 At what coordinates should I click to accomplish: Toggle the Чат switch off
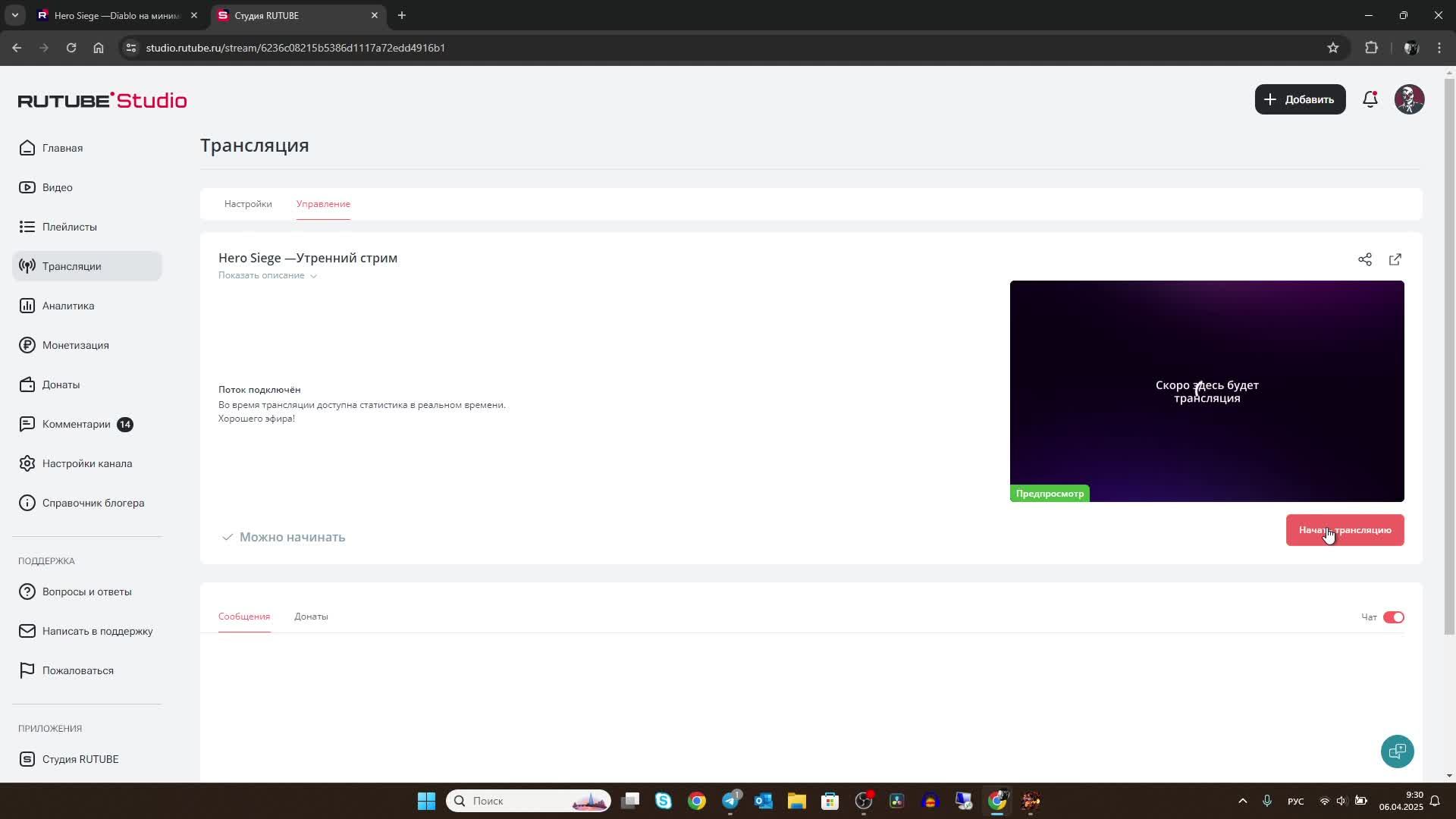(1393, 617)
